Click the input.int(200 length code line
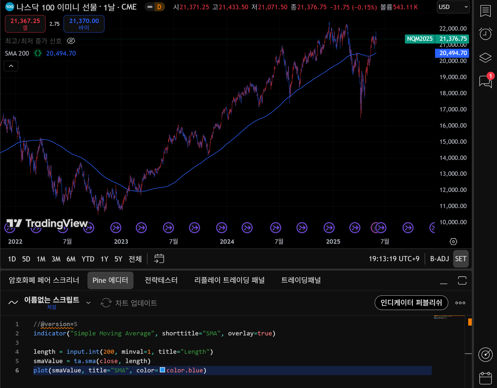The width and height of the screenshot is (497, 388). 123,352
